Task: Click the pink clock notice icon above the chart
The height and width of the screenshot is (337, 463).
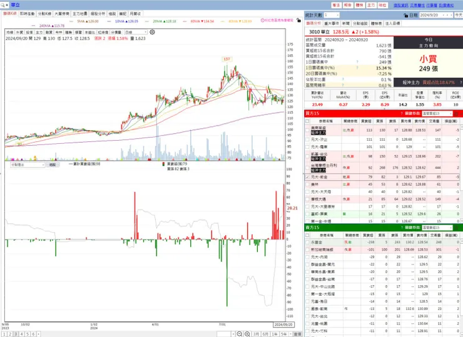Action: [263, 20]
